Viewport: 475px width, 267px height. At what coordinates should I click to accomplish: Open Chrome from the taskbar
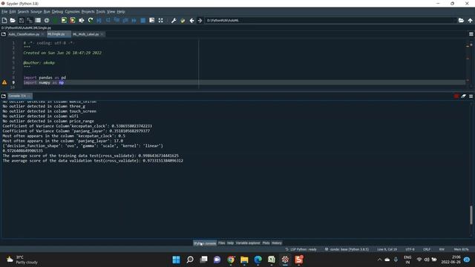231,260
